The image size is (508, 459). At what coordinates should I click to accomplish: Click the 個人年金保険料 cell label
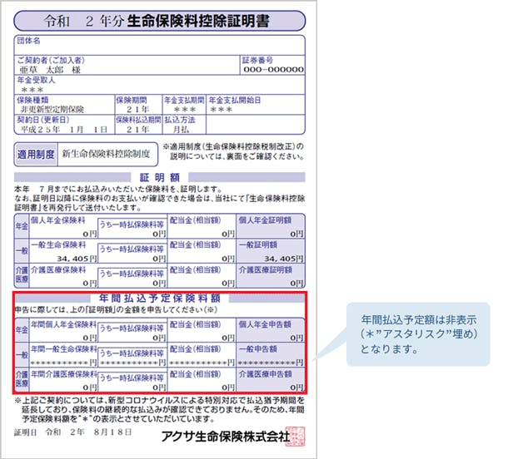coord(58,220)
